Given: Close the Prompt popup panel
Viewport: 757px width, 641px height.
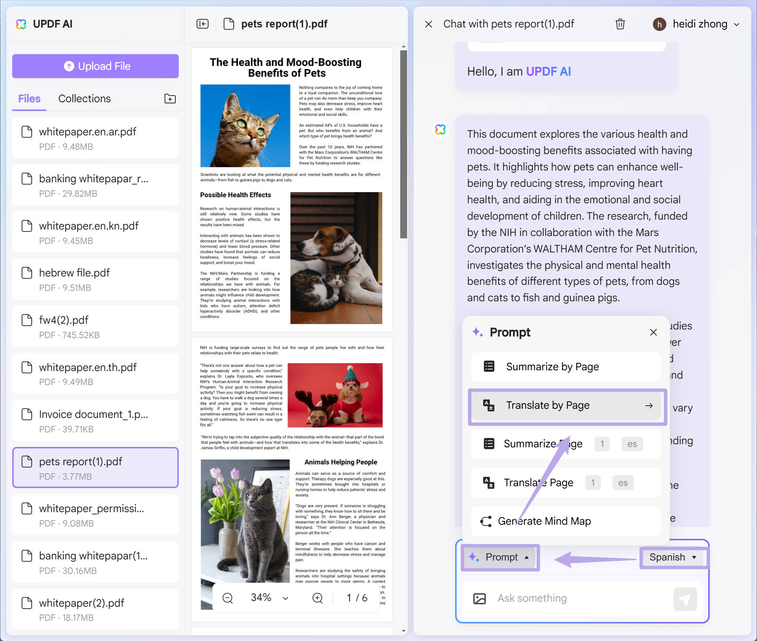Looking at the screenshot, I should tap(653, 332).
